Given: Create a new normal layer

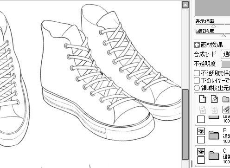Looking at the screenshot, I should [x=203, y=99].
